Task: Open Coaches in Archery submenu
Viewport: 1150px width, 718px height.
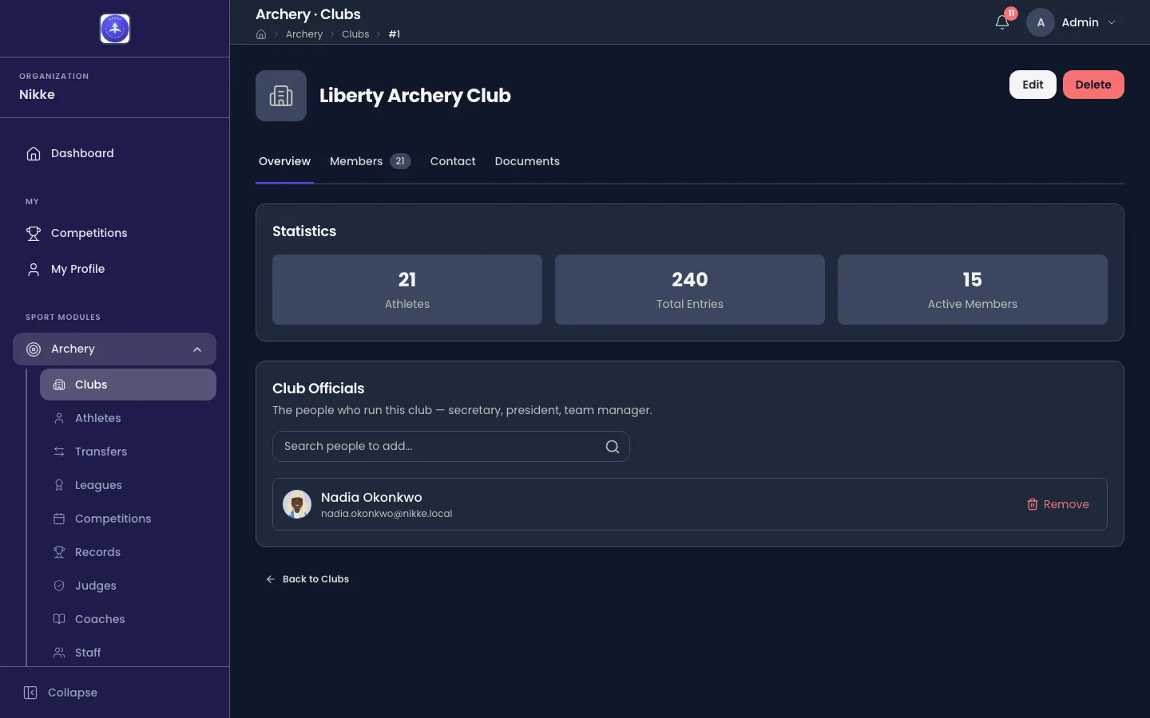Action: (128, 619)
